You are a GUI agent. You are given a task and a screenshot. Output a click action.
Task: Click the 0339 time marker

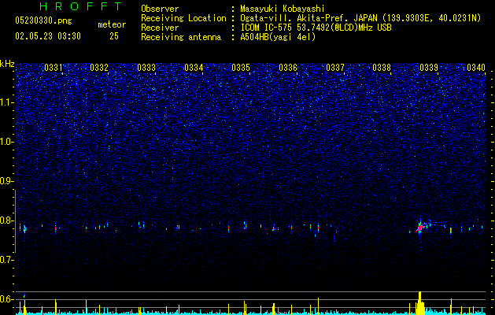(x=429, y=68)
